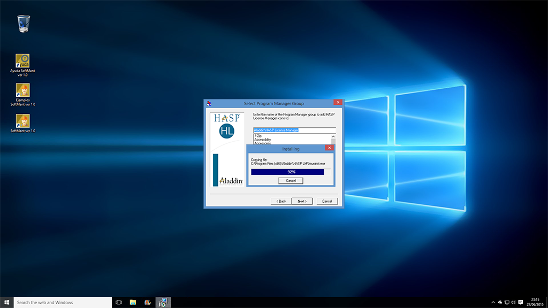This screenshot has height=308, width=548.
Task: Open Task View from the taskbar
Action: [x=119, y=302]
